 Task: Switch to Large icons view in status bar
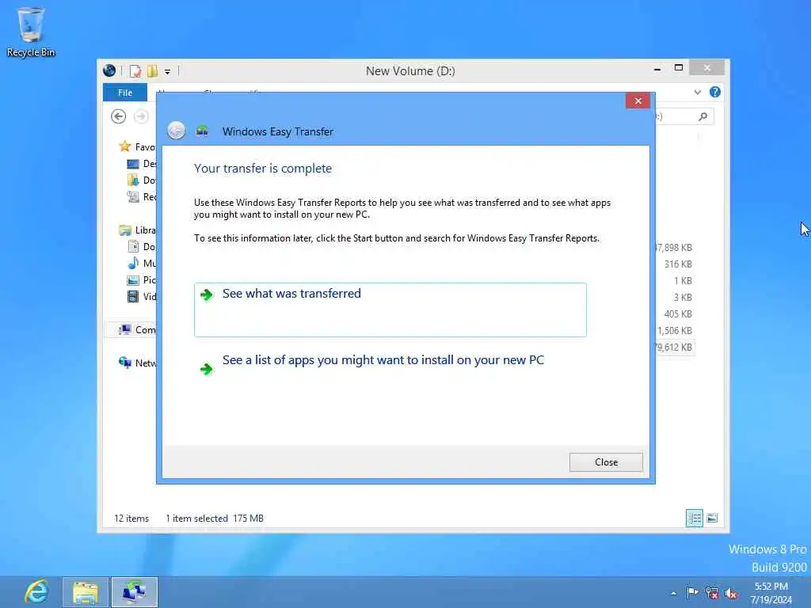(712, 518)
